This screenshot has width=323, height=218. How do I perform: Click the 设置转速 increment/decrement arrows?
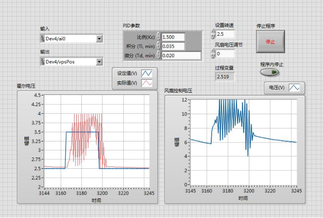pos(213,34)
